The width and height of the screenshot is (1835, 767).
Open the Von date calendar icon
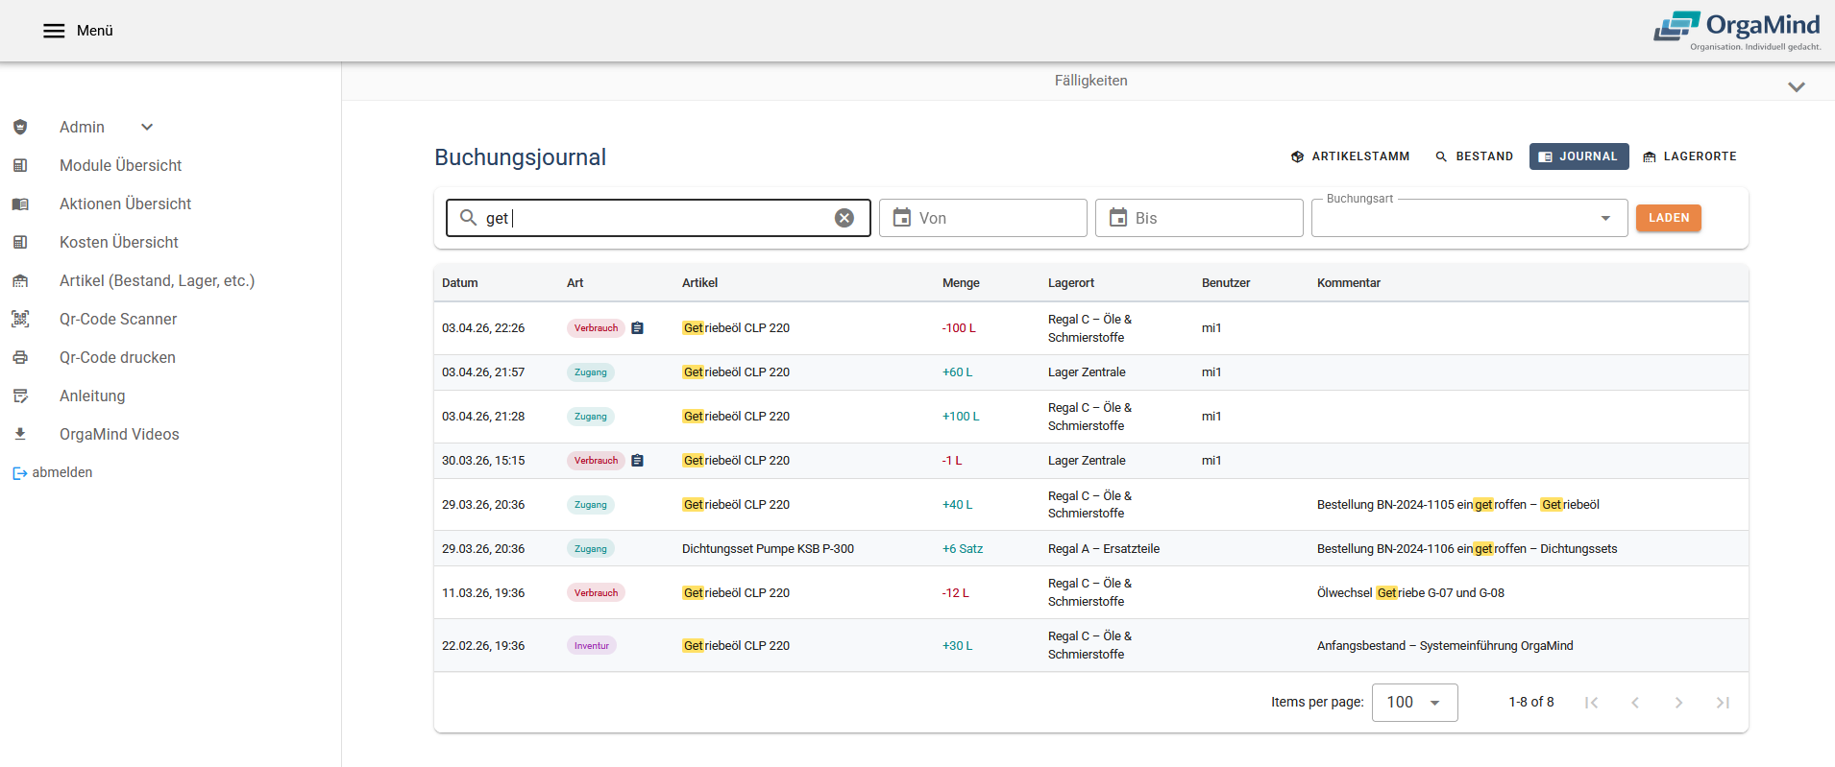click(x=901, y=218)
